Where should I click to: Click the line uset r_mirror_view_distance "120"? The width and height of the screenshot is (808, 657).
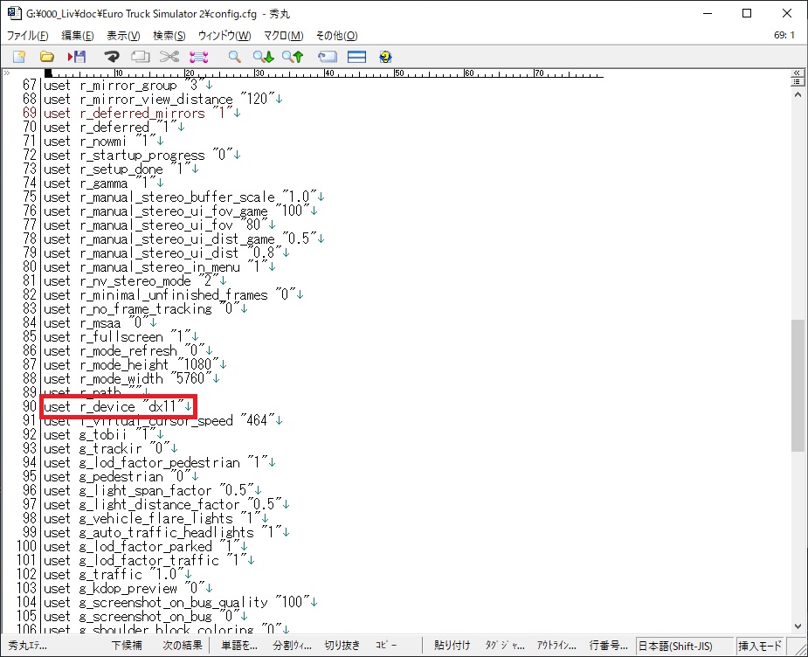pyautogui.click(x=162, y=99)
